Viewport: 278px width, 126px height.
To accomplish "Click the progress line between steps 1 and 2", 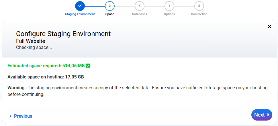I will 95,6.
